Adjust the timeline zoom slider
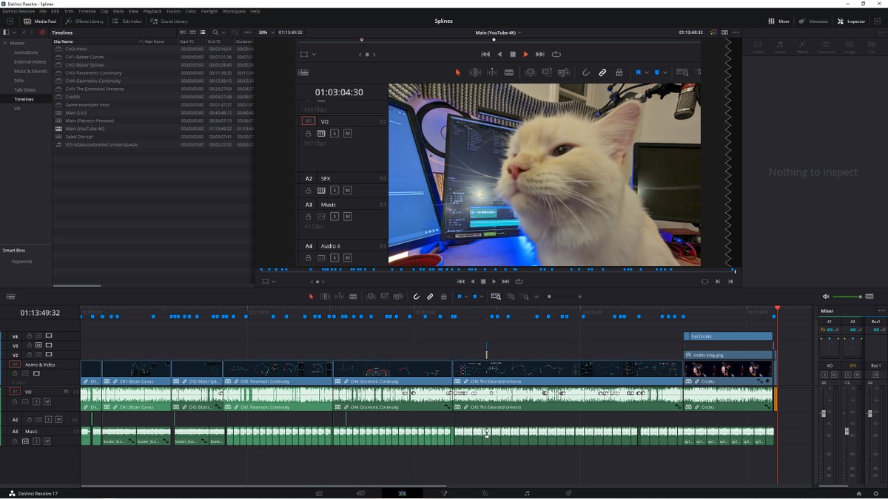This screenshot has width=888, height=499. coord(550,296)
